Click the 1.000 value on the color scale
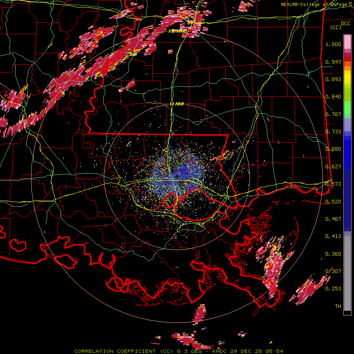The image size is (354, 354). click(333, 44)
